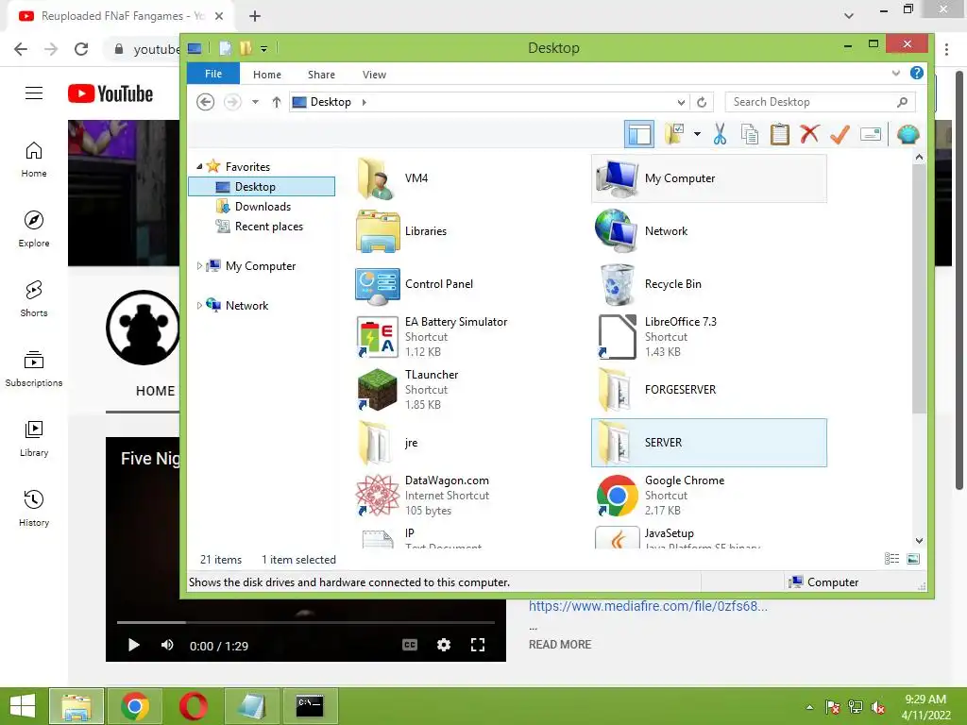The image size is (967, 725).
Task: Click the blue shell globe toolbar icon
Action: pyautogui.click(x=908, y=134)
